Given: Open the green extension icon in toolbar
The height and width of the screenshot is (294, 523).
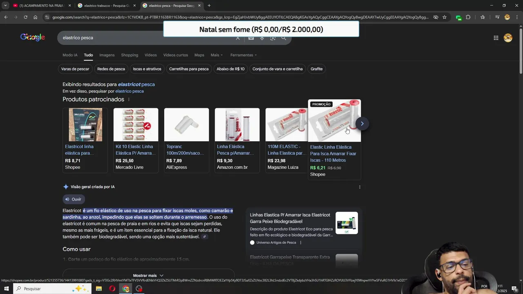Looking at the screenshot, I should tap(458, 18).
